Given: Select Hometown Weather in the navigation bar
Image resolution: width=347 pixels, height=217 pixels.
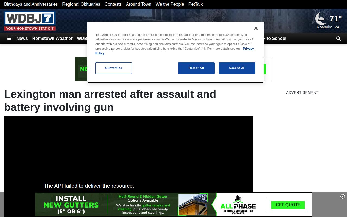Looking at the screenshot, I should (x=52, y=39).
